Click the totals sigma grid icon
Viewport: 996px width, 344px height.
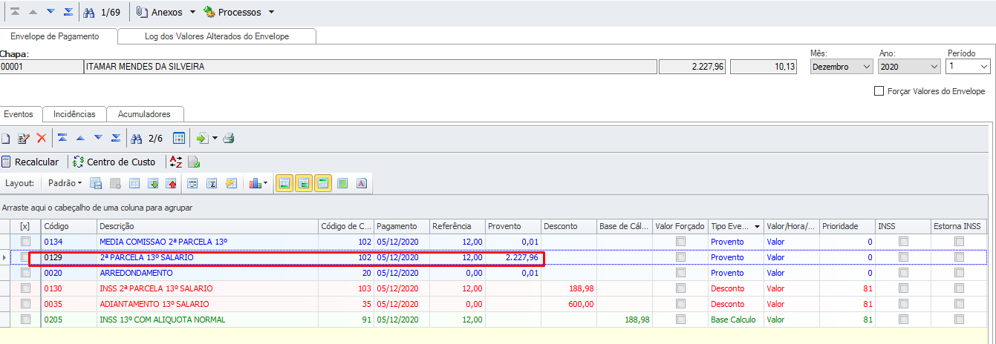[x=211, y=183]
